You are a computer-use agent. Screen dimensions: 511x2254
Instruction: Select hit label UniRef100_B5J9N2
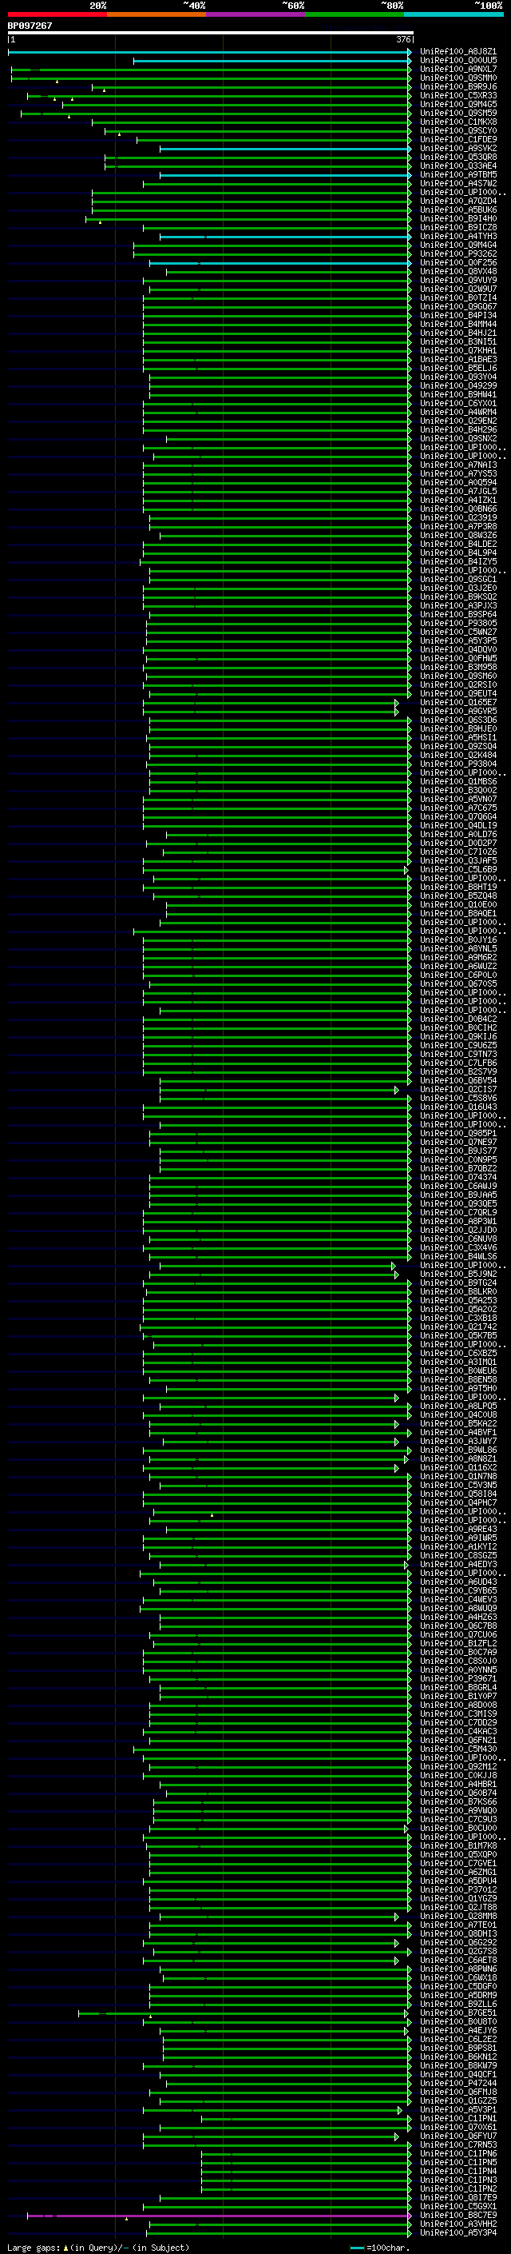tap(458, 1274)
